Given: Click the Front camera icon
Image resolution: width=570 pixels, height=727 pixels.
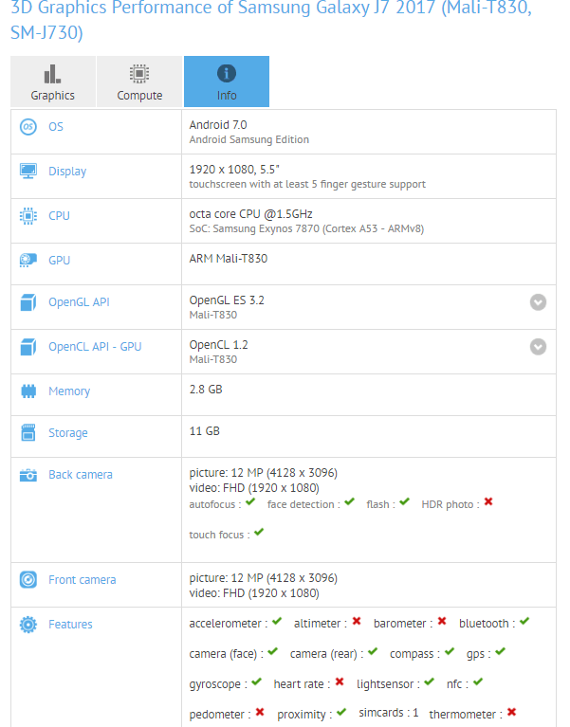Looking at the screenshot, I should (x=28, y=579).
